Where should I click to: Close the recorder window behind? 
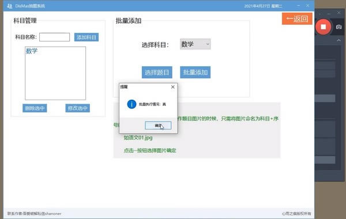tap(339, 13)
